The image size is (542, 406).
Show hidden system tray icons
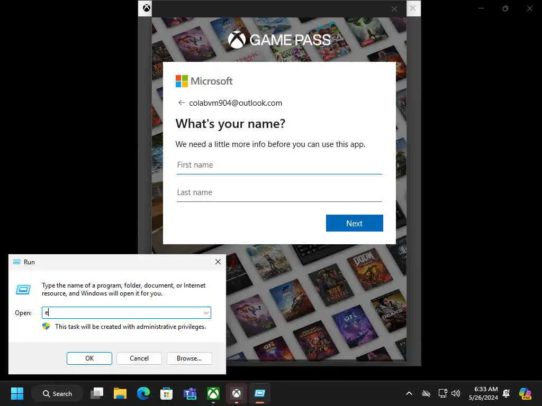pos(409,393)
